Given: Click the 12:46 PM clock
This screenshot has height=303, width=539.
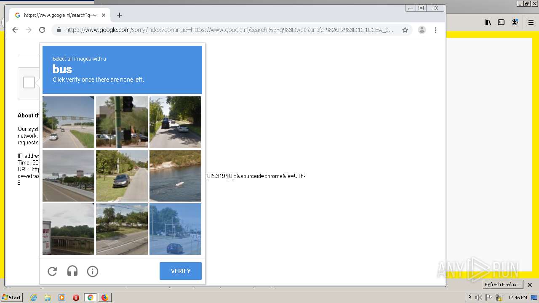Looking at the screenshot, I should (x=518, y=298).
